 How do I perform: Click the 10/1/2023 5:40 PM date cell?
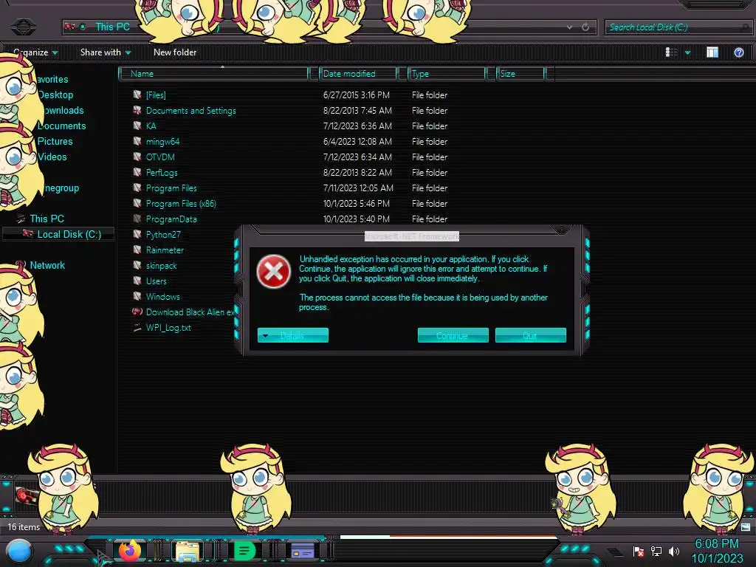357,219
